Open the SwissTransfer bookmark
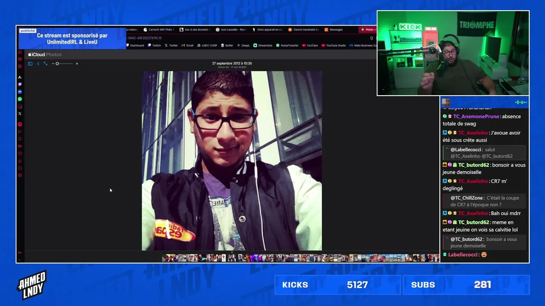The width and height of the screenshot is (545, 306). 287,45
